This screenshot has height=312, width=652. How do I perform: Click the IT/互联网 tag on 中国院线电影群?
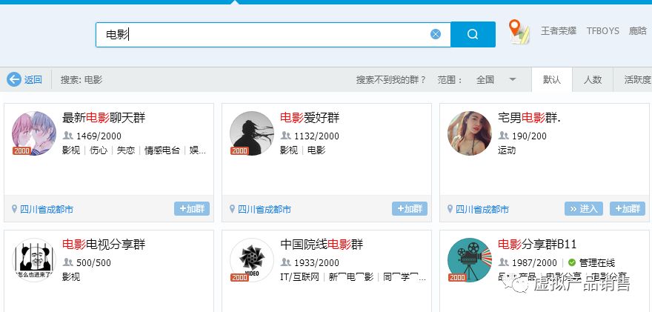(300, 276)
